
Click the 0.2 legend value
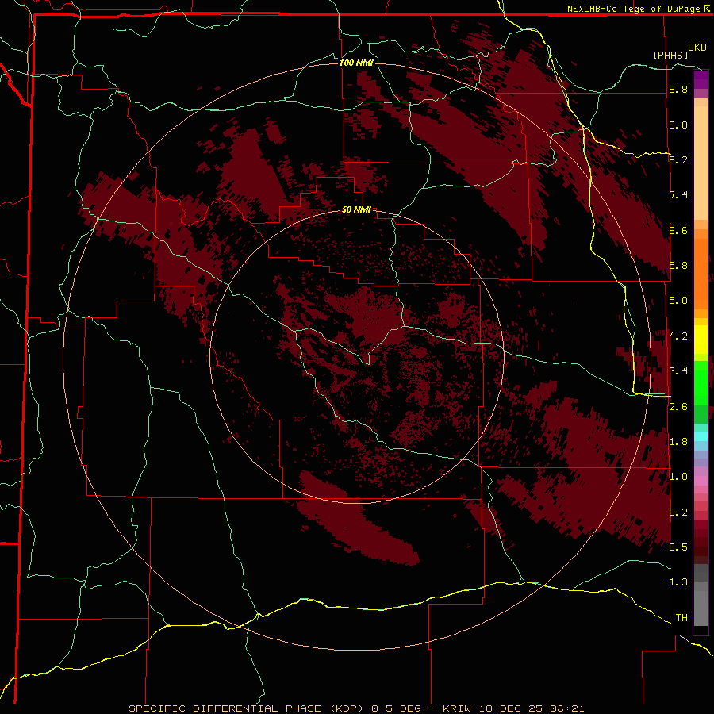[678, 512]
